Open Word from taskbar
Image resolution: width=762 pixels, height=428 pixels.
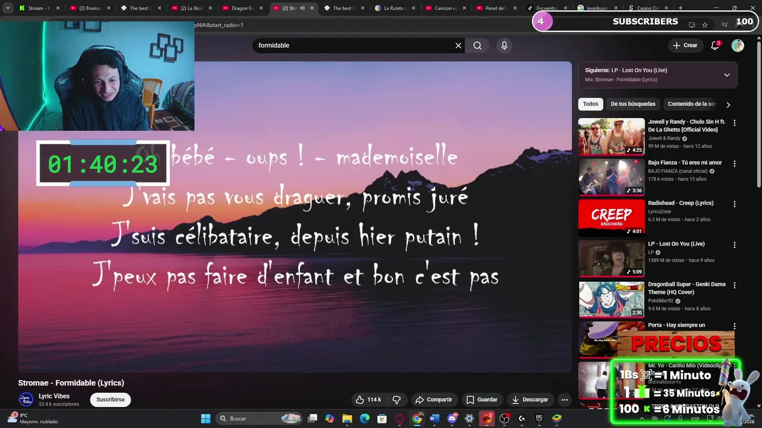point(434,418)
